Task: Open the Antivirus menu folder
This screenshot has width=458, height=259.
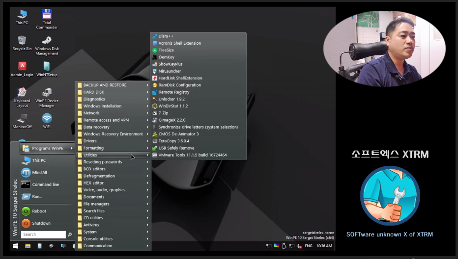Action: point(113,225)
